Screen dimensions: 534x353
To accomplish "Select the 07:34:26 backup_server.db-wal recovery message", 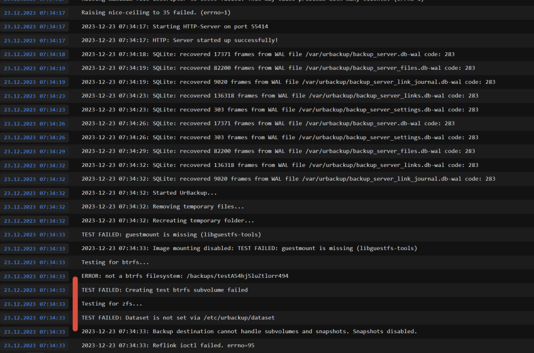I will [x=268, y=124].
